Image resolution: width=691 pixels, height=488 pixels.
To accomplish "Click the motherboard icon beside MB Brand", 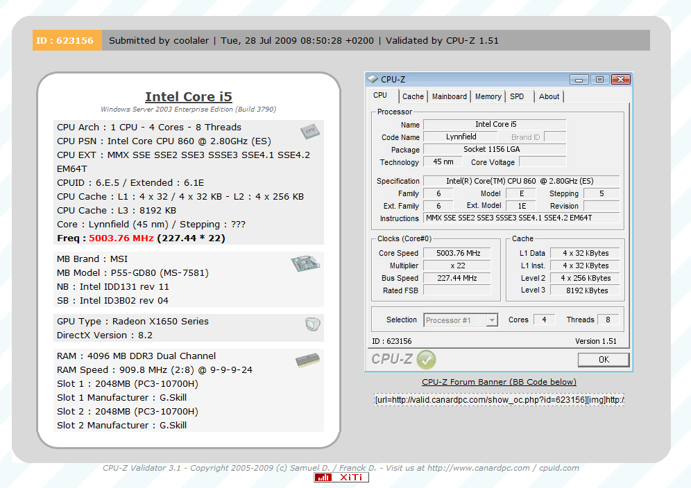I will coord(305,263).
